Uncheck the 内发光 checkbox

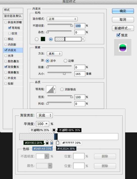click(x=6, y=50)
